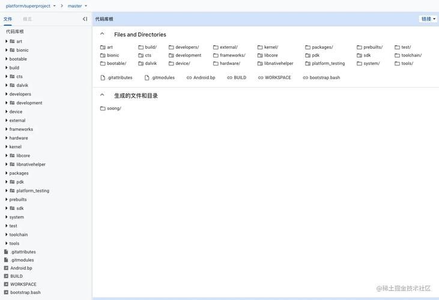Click the .gitmodules file icon in main pane

pyautogui.click(x=147, y=78)
